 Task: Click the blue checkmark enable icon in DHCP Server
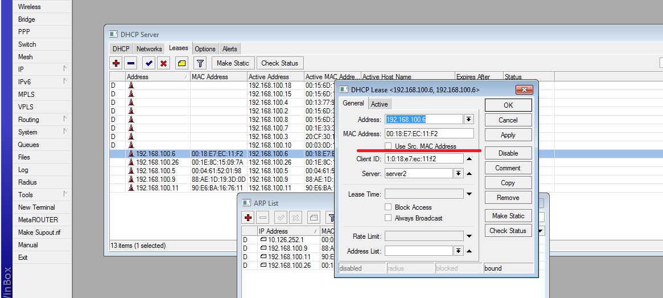[149, 63]
